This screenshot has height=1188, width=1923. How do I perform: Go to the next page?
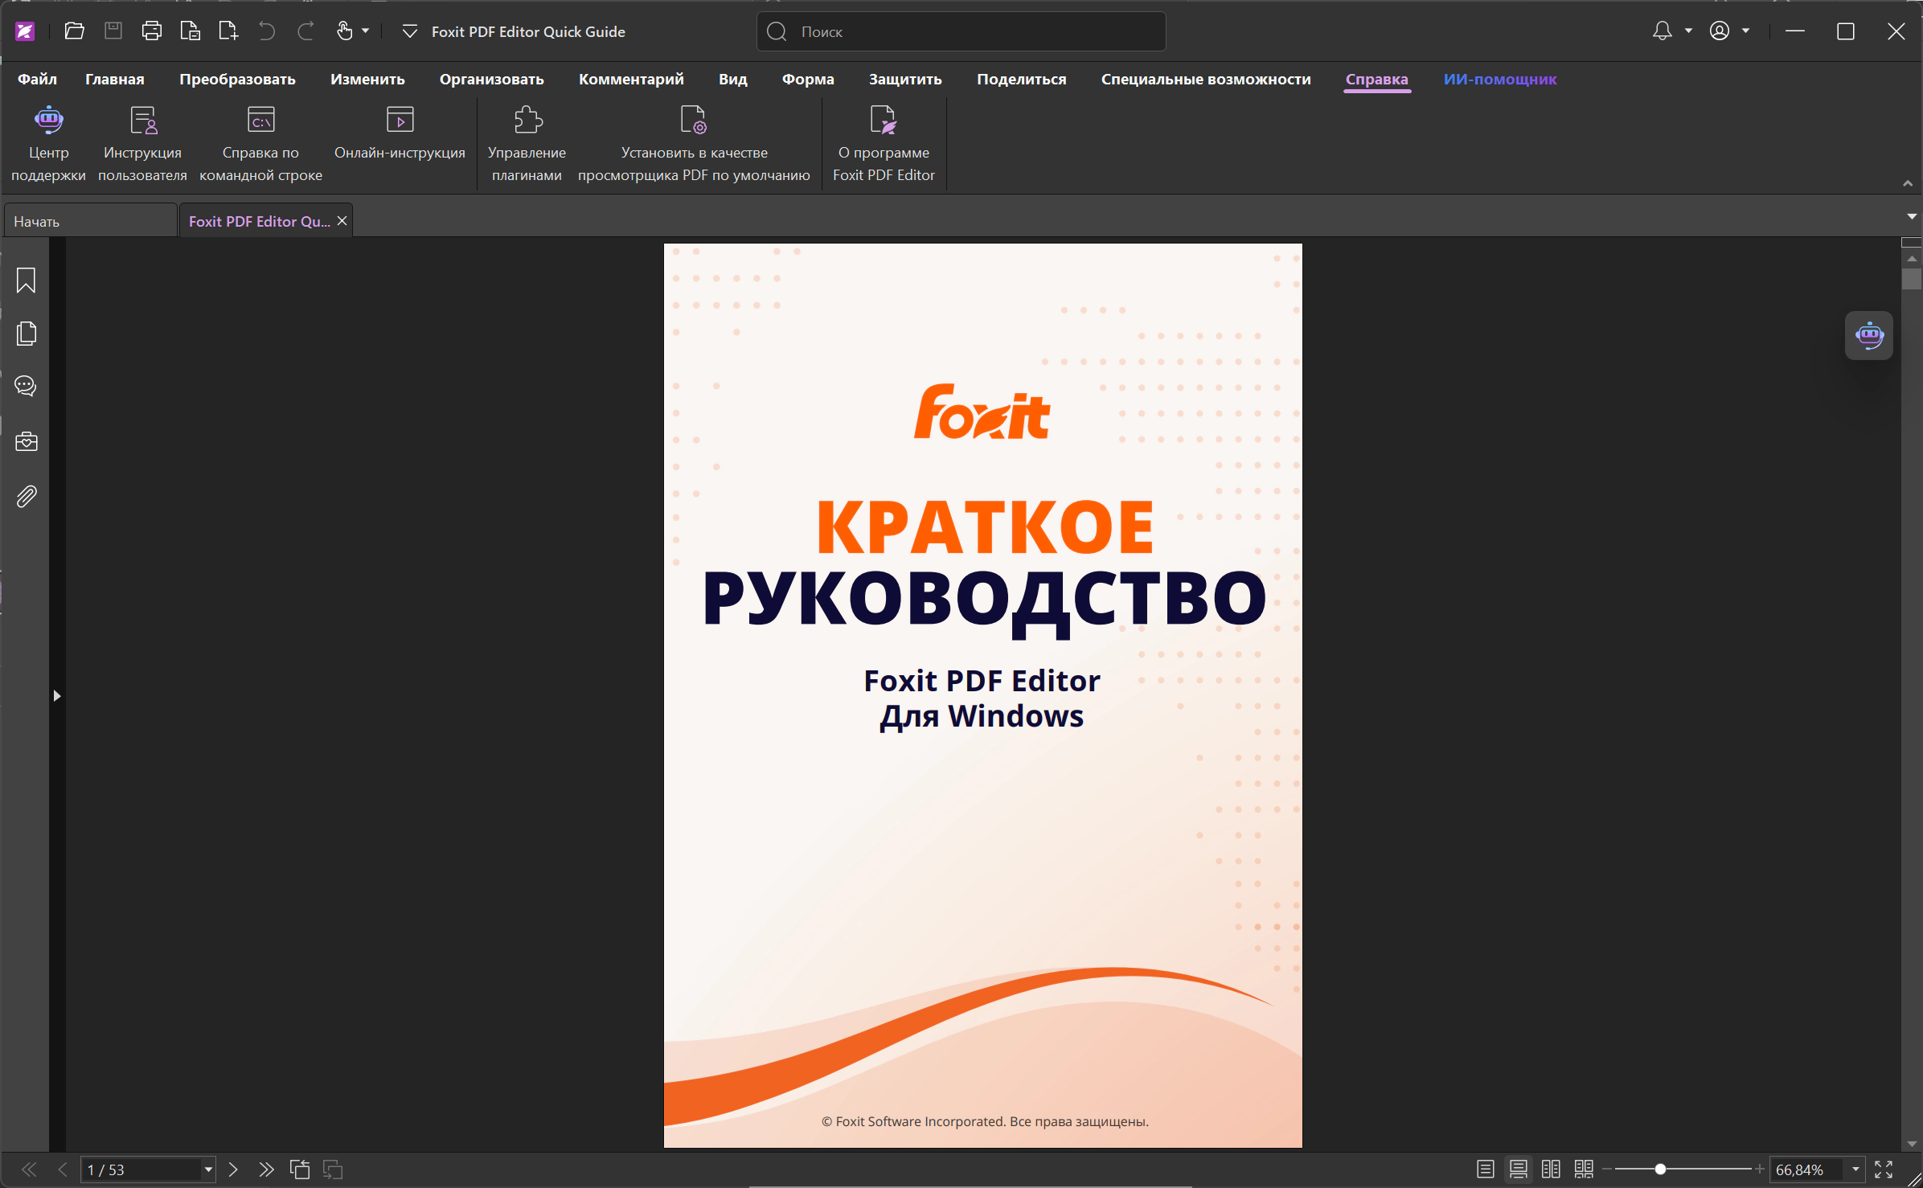(233, 1170)
